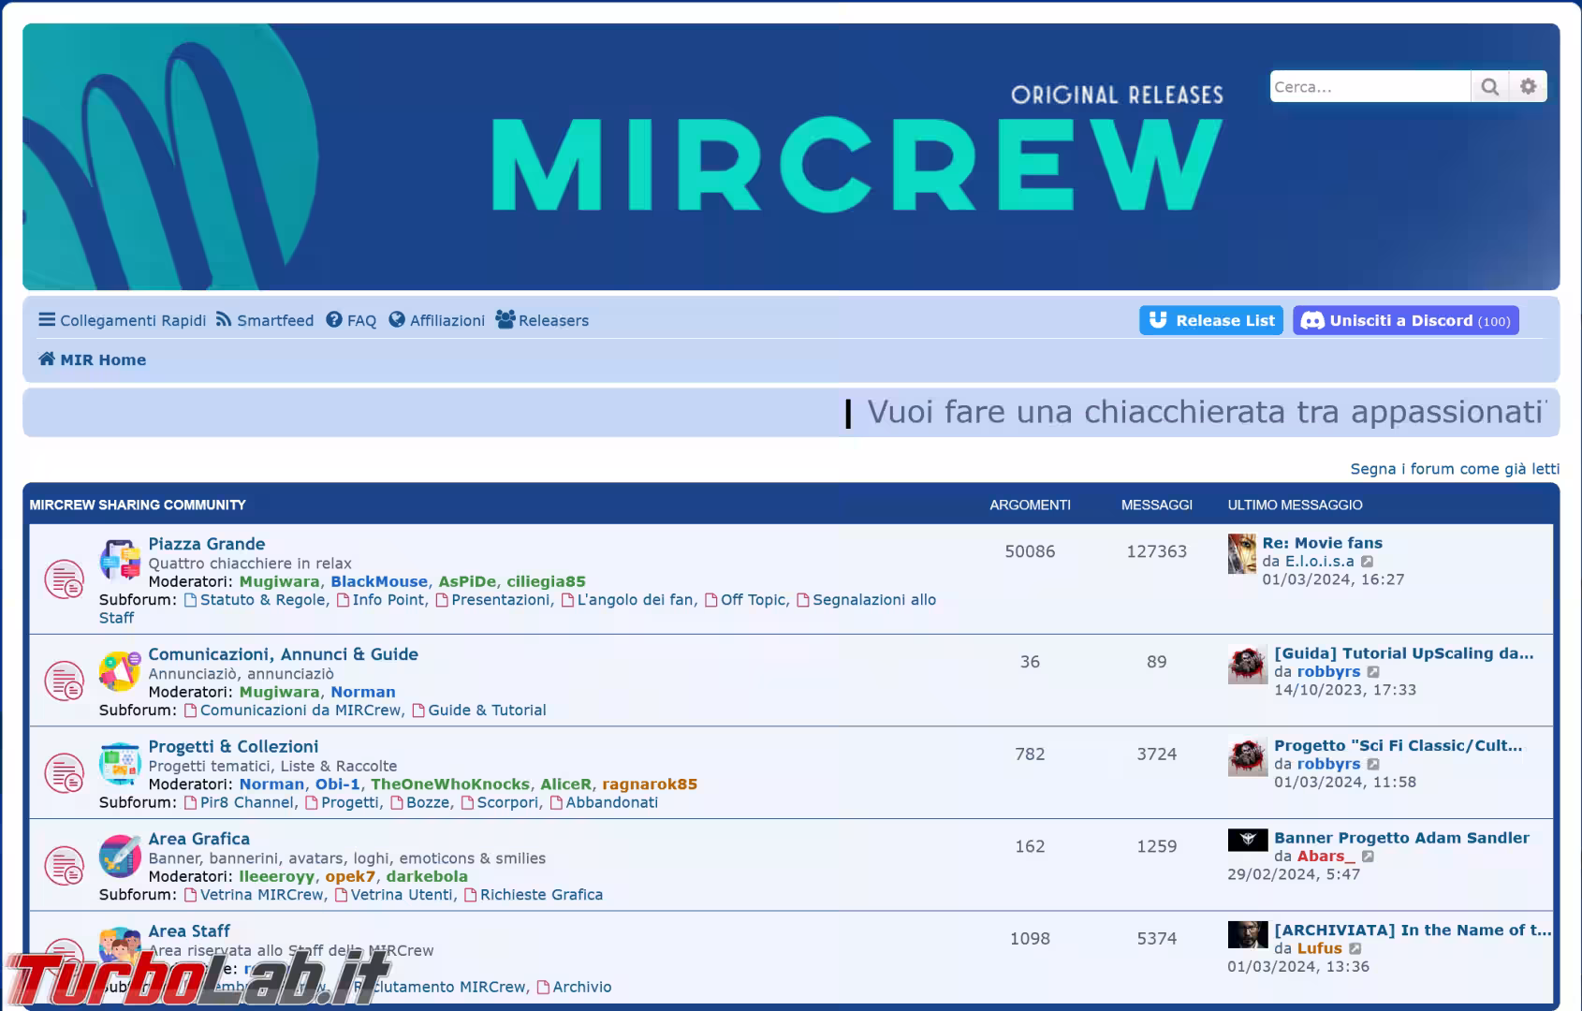The width and height of the screenshot is (1582, 1011).
Task: View moderator ragnarok85 profile
Action: coord(650,784)
